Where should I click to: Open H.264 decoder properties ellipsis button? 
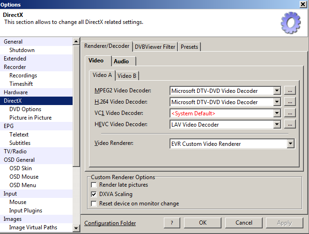coord(290,102)
